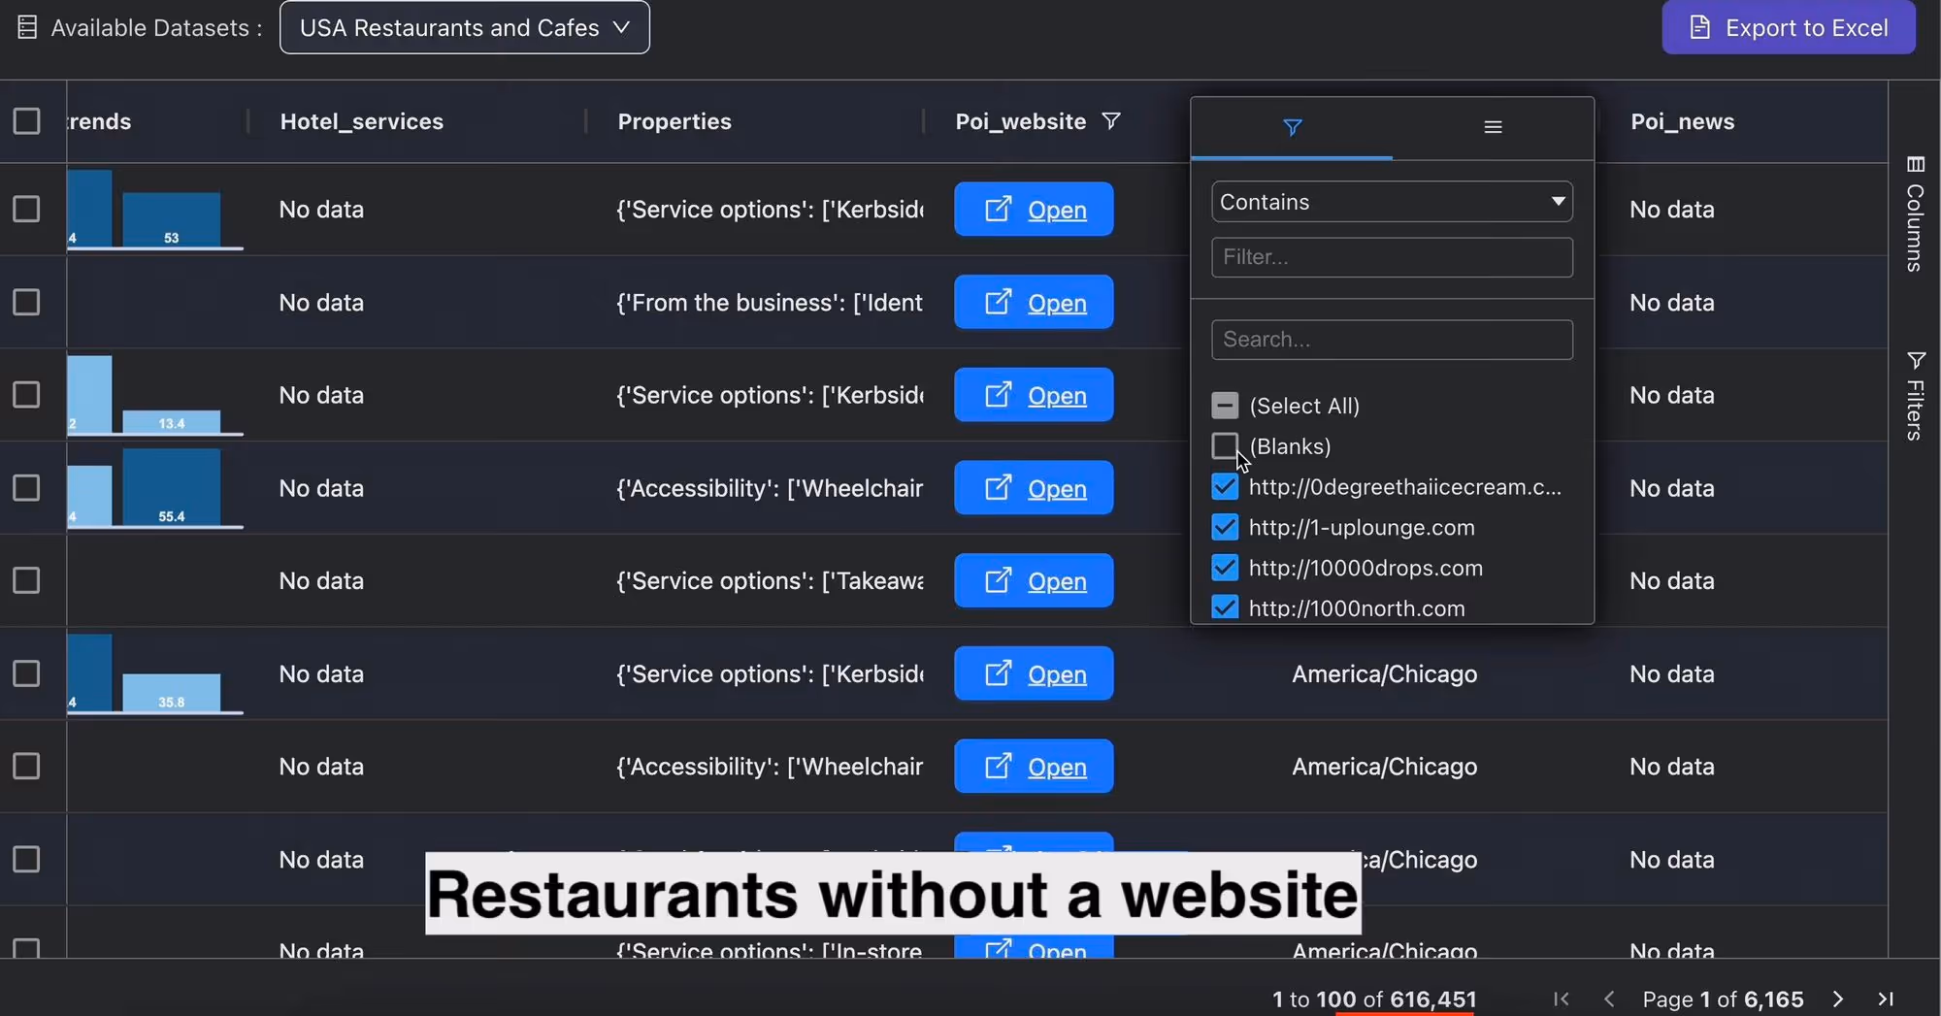Image resolution: width=1941 pixels, height=1016 pixels.
Task: Uncheck the http://10000drops.com checkbox
Action: (x=1225, y=568)
